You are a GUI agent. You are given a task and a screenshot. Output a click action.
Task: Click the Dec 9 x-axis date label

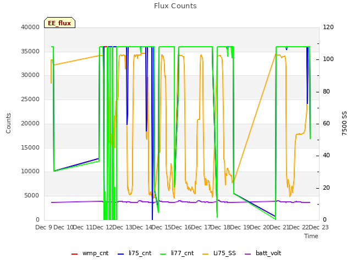[x=44, y=227]
